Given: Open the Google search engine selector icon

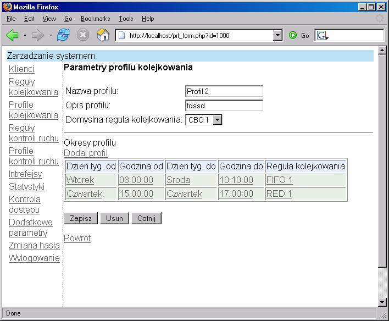Looking at the screenshot, I should pos(323,35).
